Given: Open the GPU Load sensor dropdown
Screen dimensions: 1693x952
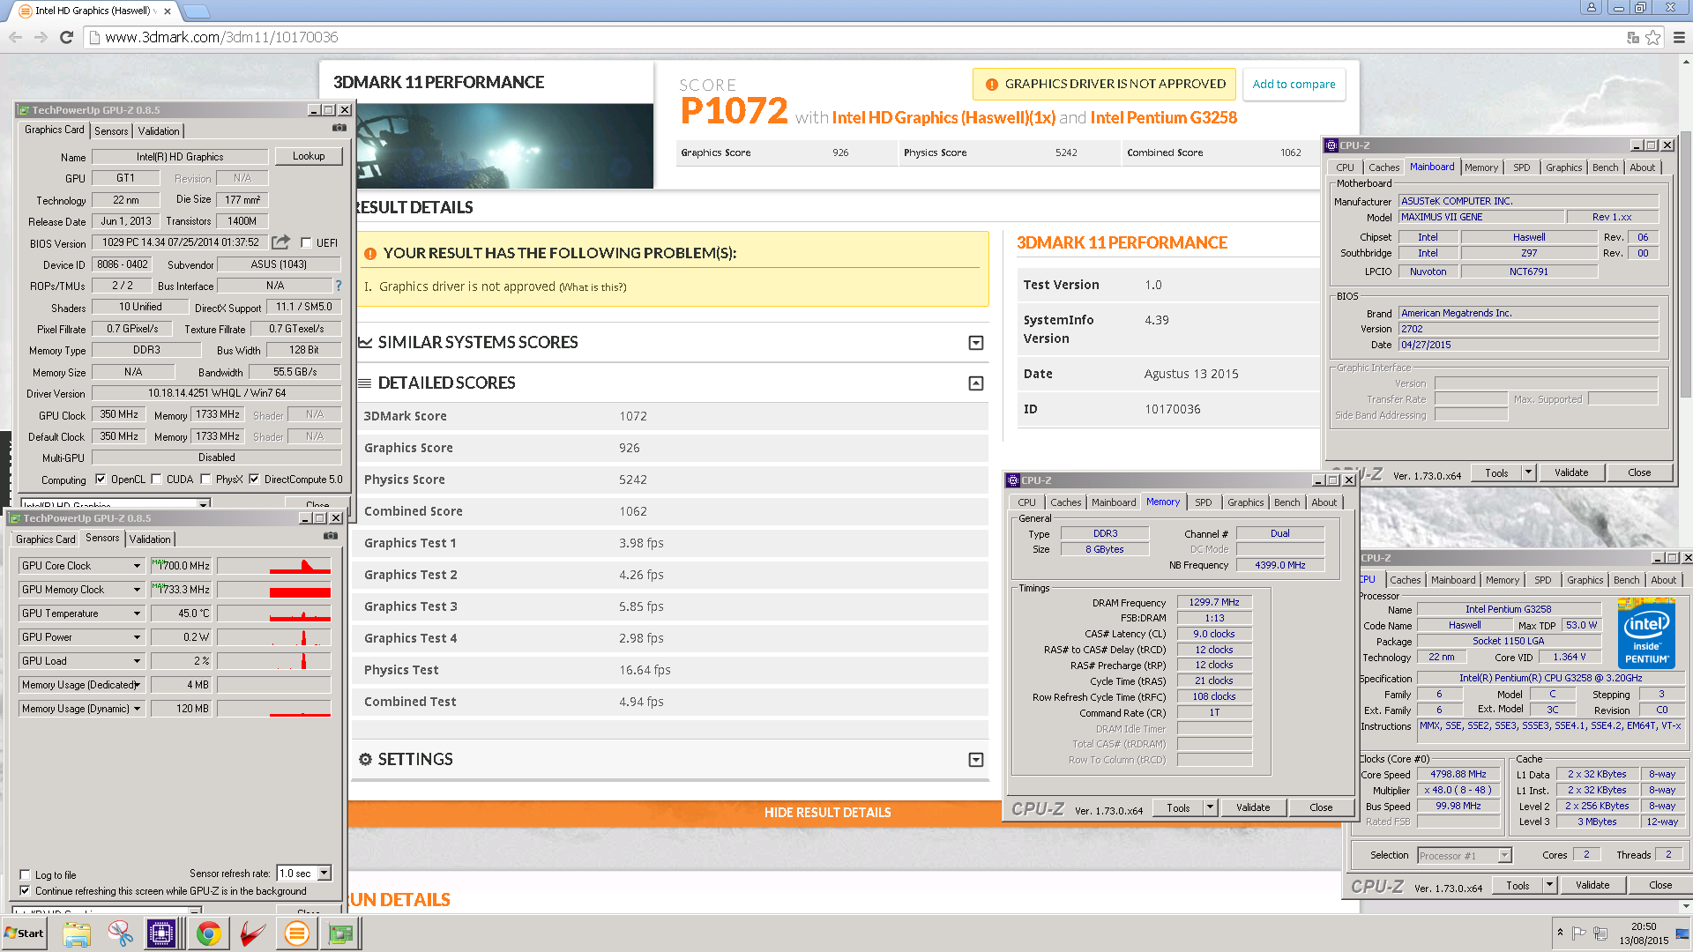Looking at the screenshot, I should [137, 661].
